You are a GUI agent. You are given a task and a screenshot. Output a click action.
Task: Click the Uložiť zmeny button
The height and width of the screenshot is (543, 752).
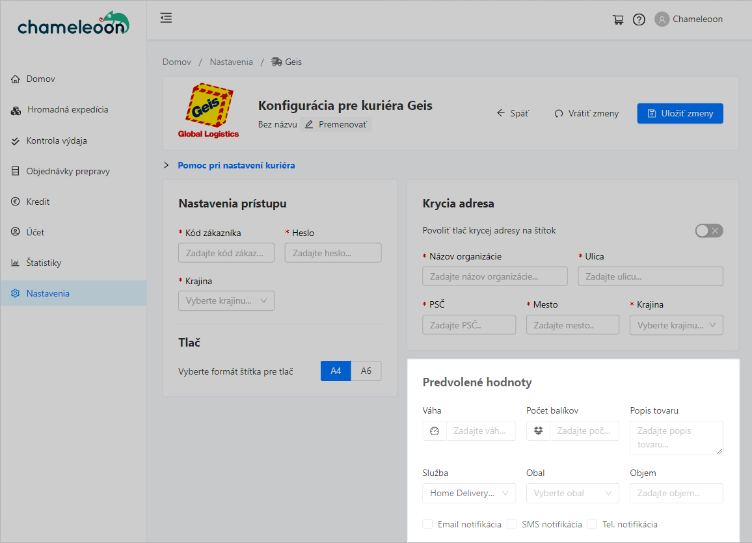680,113
